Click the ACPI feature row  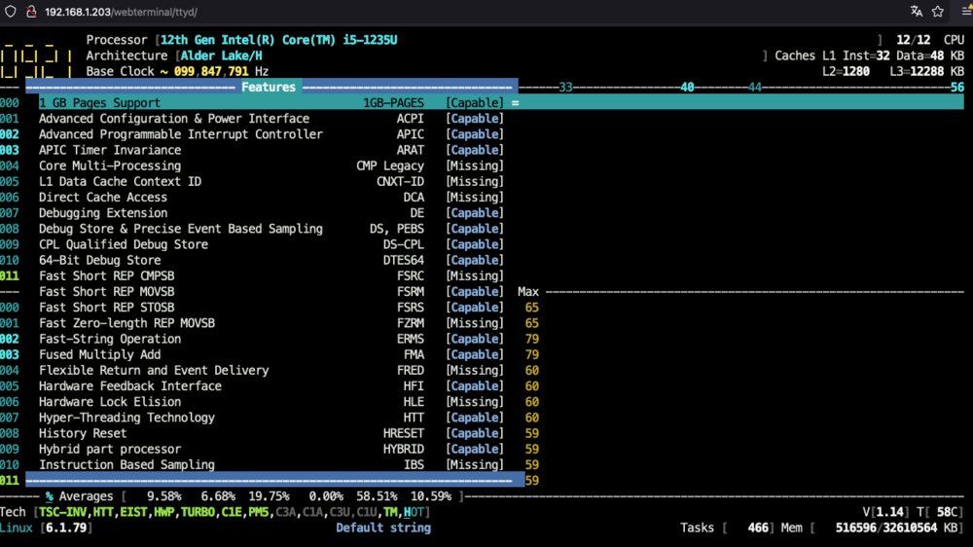271,119
